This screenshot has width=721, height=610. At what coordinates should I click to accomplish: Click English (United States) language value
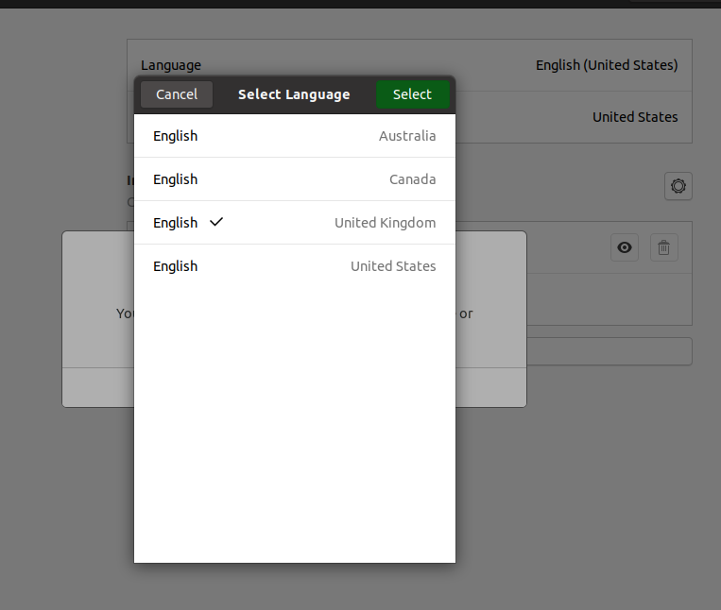607,65
